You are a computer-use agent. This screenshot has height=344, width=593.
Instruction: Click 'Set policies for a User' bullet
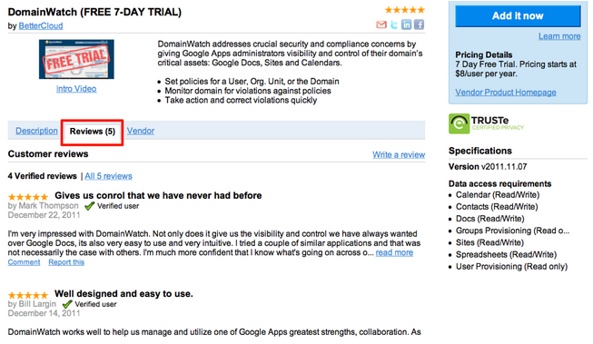pos(252,82)
